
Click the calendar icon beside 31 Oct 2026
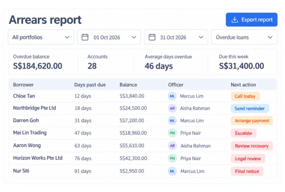tap(152, 37)
